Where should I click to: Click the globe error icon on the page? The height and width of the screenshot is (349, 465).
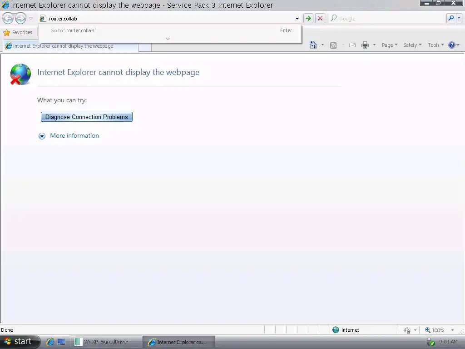(20, 74)
